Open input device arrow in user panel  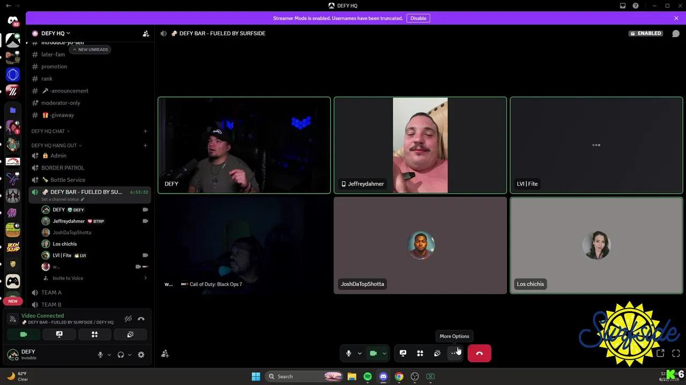(109, 355)
